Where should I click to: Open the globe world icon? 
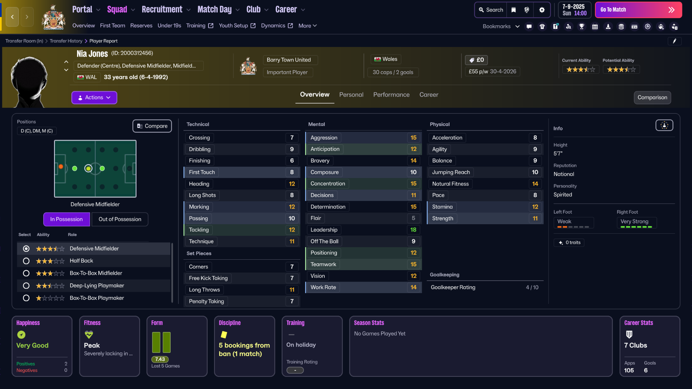click(526, 10)
